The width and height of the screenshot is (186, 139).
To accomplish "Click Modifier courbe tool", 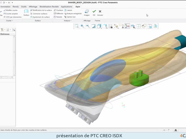I will click(10, 10).
